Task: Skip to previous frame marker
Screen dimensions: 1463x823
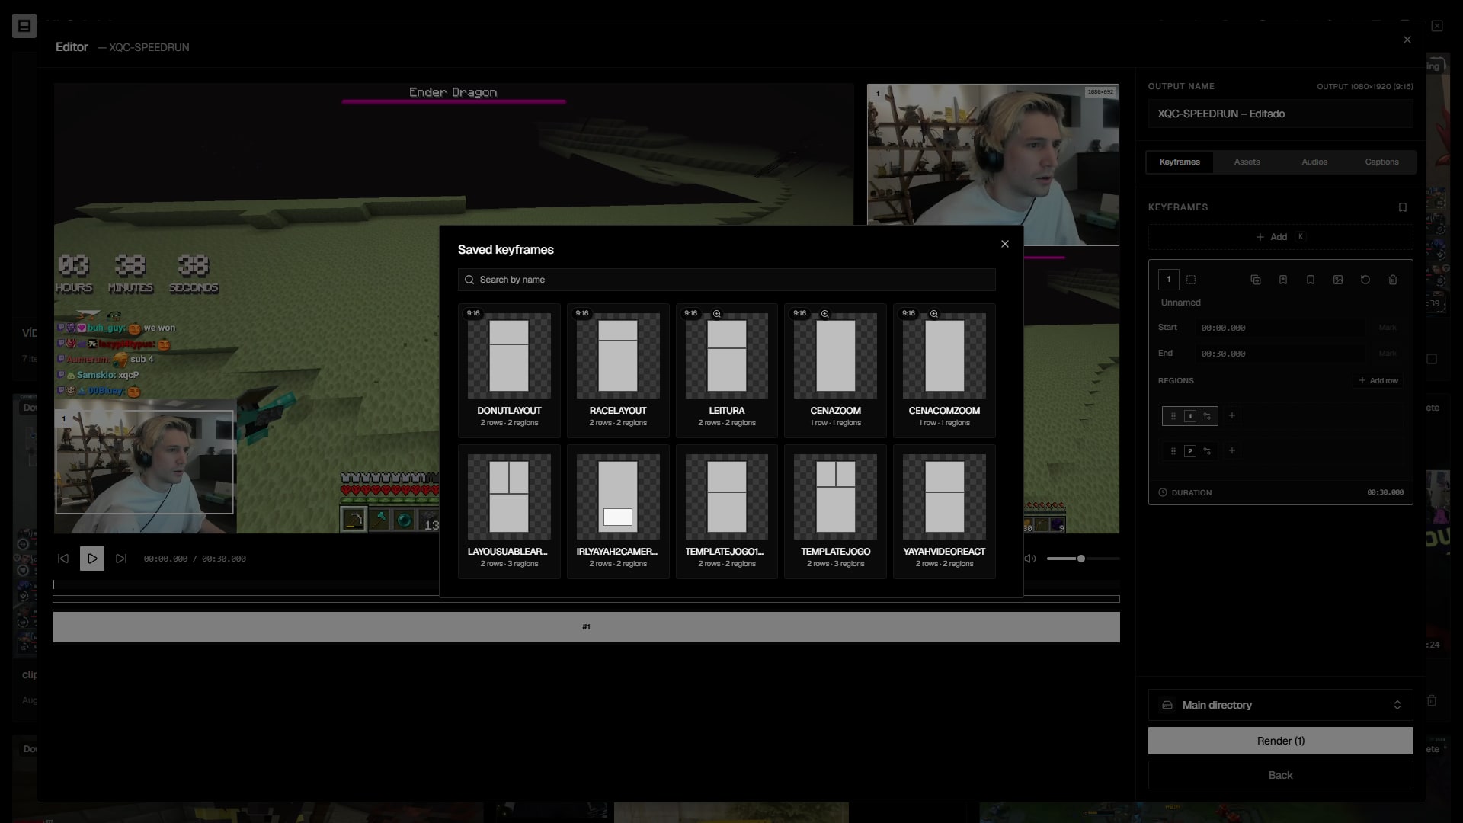Action: click(x=63, y=559)
